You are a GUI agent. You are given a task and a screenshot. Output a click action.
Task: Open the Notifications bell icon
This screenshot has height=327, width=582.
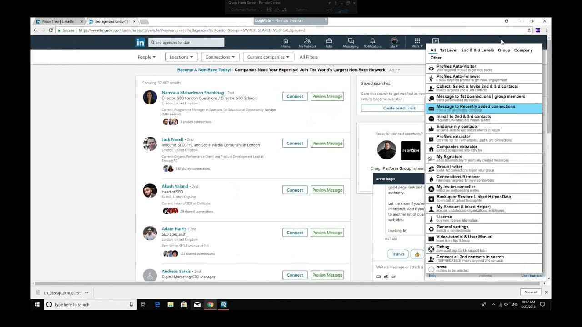point(372,41)
